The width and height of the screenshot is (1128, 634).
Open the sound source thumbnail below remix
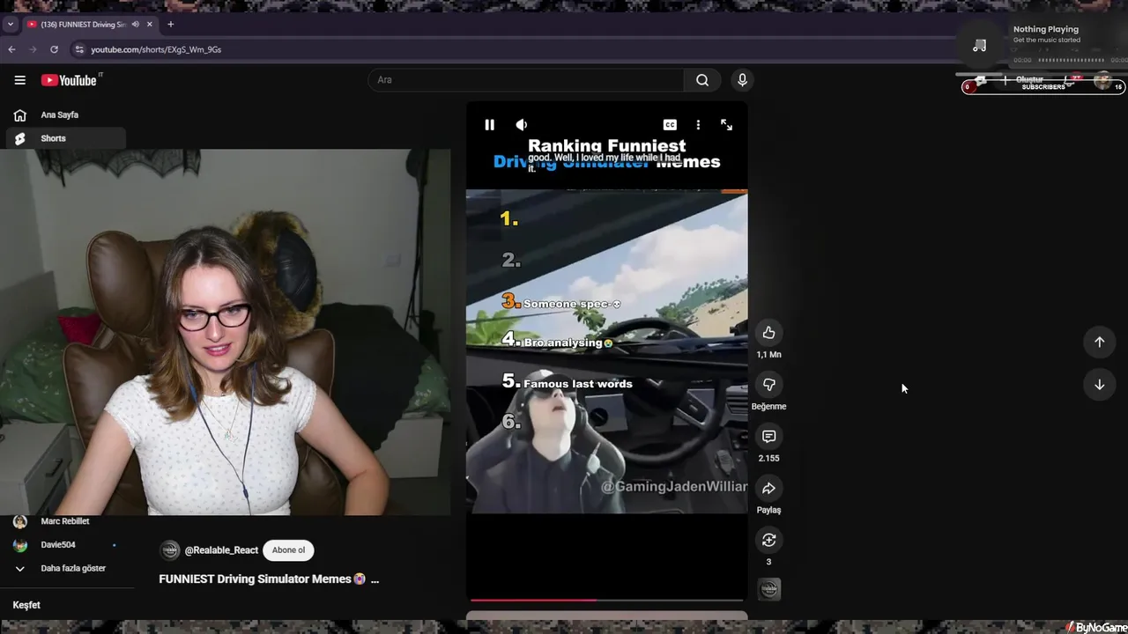point(769,589)
